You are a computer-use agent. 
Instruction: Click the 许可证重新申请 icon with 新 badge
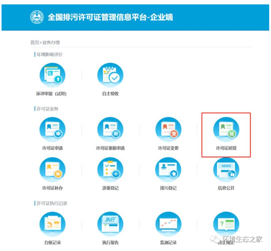(x=110, y=130)
